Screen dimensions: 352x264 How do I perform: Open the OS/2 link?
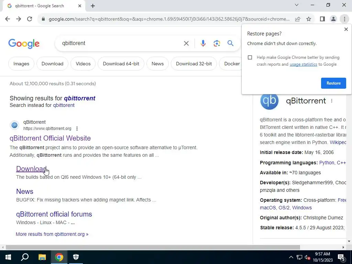284,208
